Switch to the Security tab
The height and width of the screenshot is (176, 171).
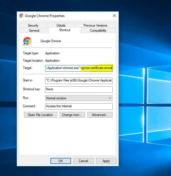pos(33,25)
